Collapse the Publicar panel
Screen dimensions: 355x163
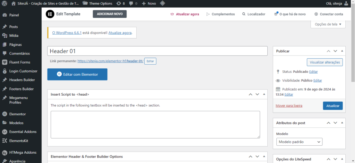[x=342, y=51]
